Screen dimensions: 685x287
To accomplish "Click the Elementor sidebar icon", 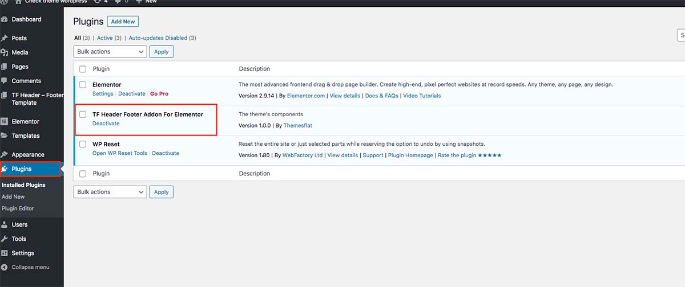I will 5,121.
